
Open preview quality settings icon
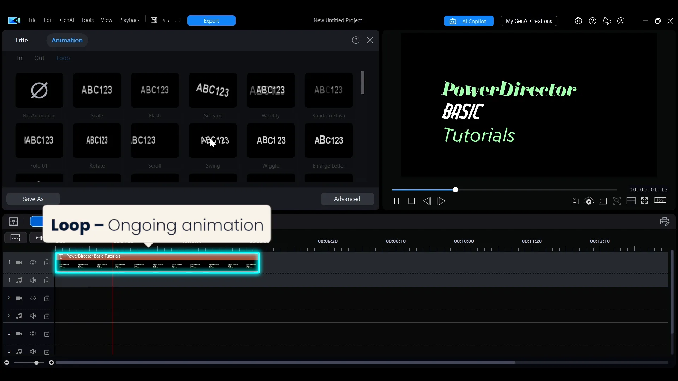[x=589, y=201]
